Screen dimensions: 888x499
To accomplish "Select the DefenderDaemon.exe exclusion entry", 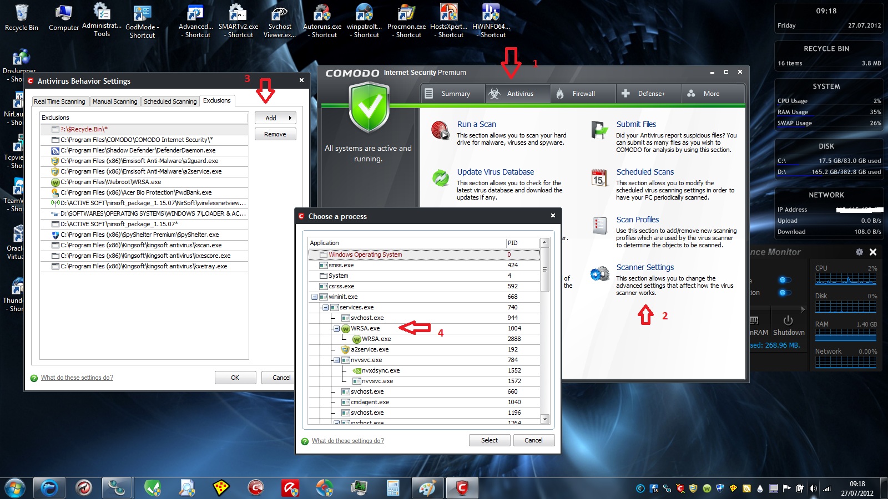I will tap(144, 150).
